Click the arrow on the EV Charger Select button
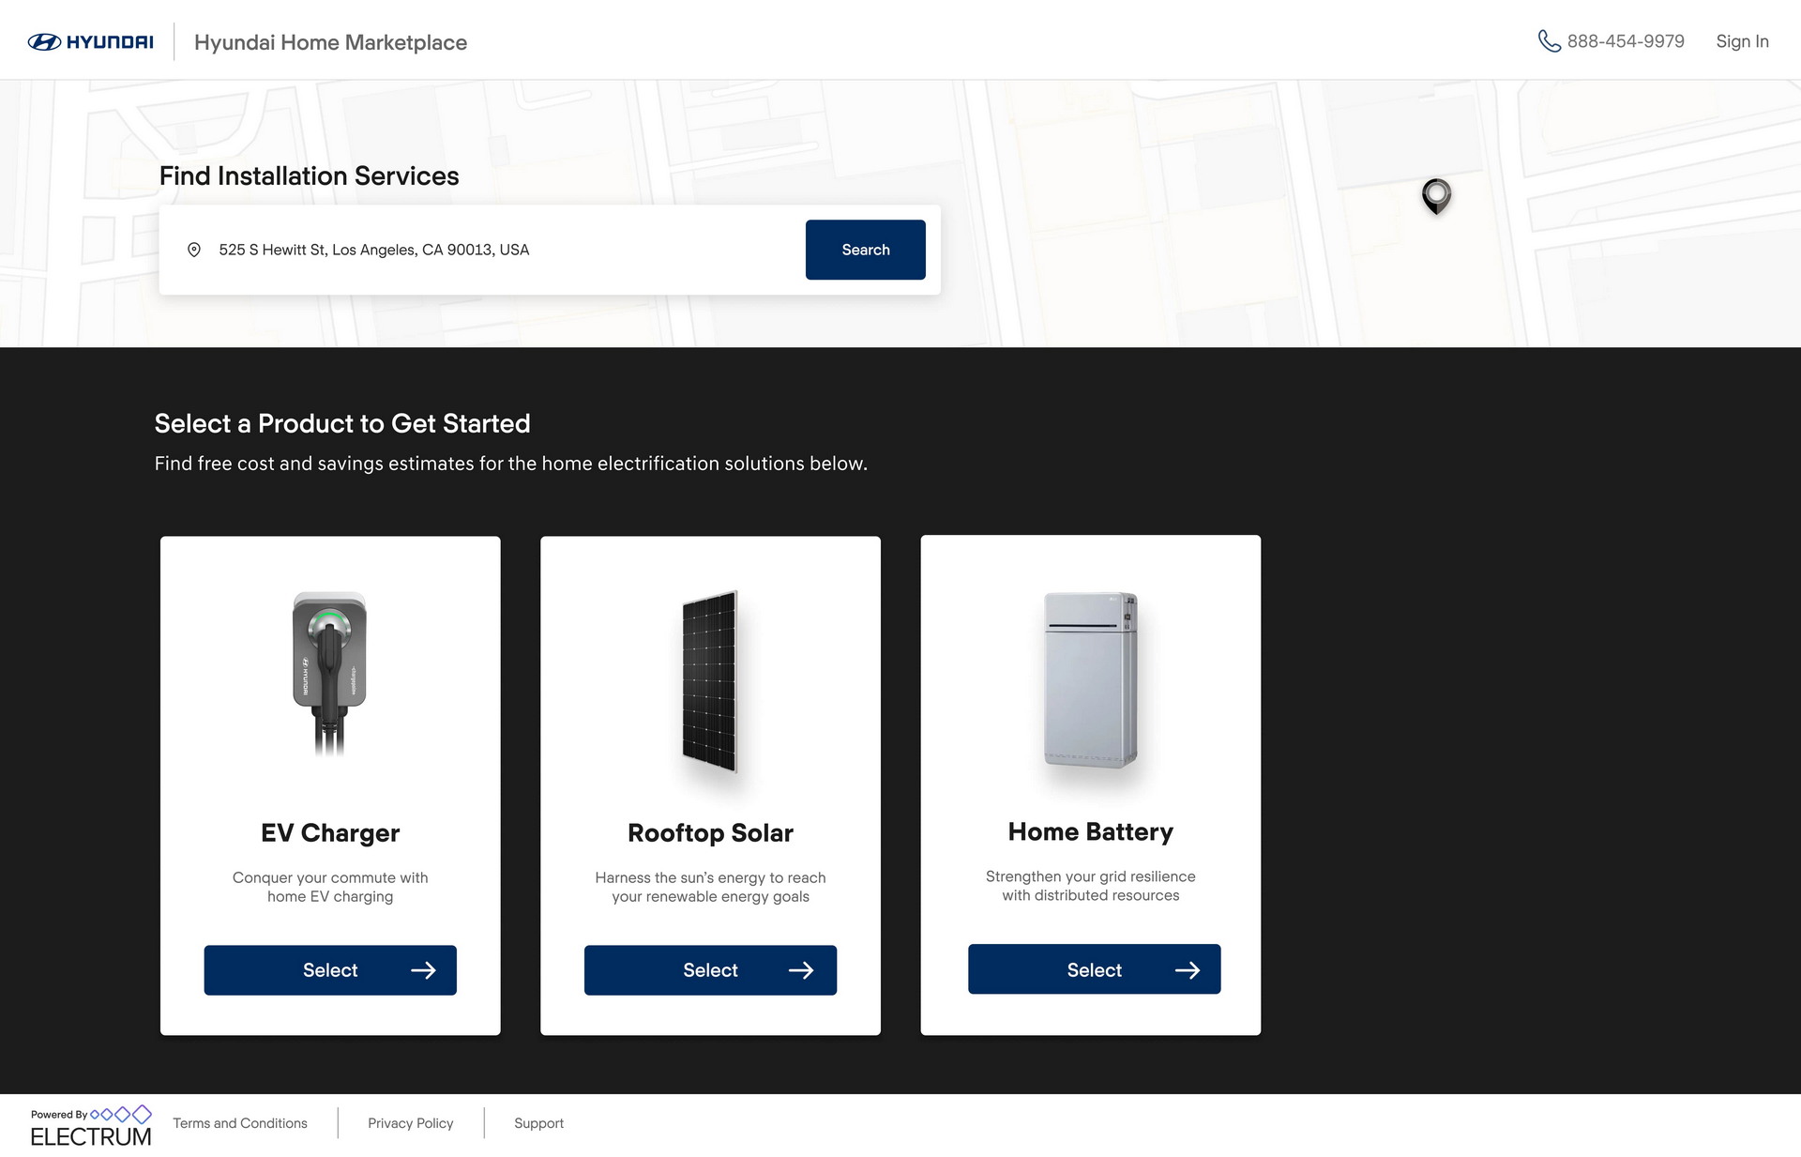The width and height of the screenshot is (1801, 1157). pyautogui.click(x=423, y=970)
